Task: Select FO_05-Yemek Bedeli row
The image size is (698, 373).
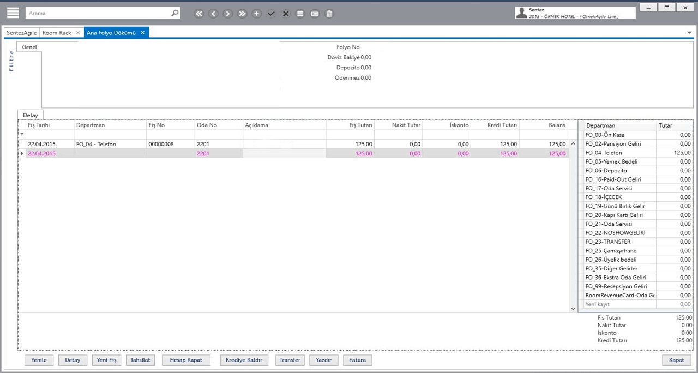Action: click(635, 161)
